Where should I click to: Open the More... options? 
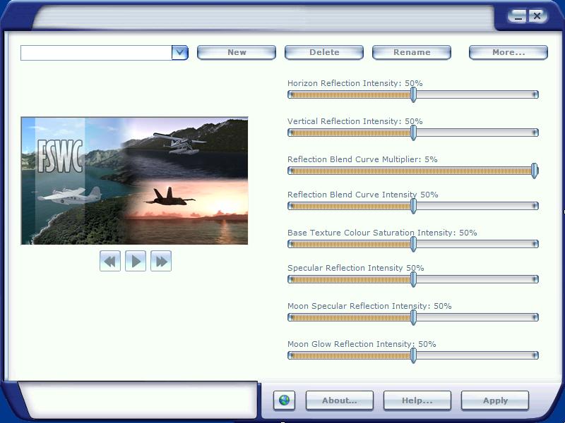[509, 52]
